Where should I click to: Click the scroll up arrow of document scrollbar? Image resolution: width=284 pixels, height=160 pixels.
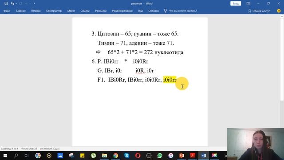(282, 16)
